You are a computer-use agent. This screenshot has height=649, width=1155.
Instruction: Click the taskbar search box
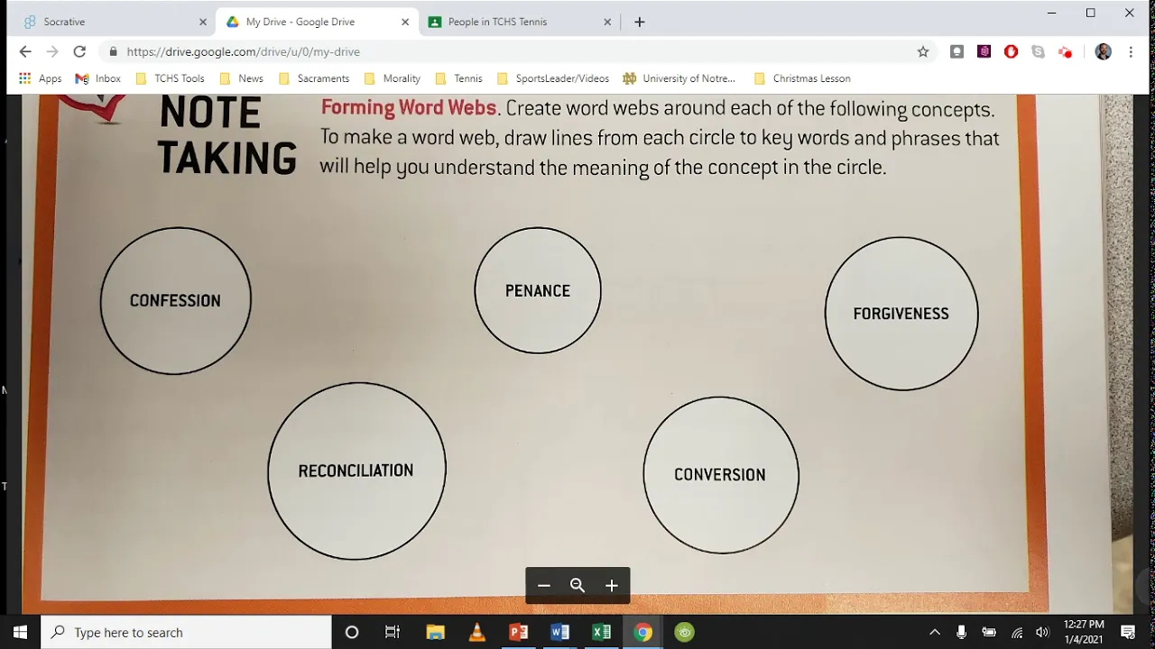[187, 632]
